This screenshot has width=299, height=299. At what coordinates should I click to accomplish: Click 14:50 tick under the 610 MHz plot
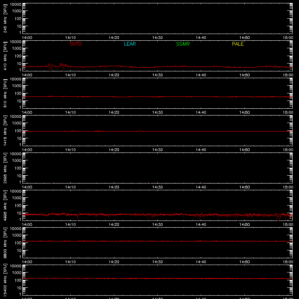(244, 112)
